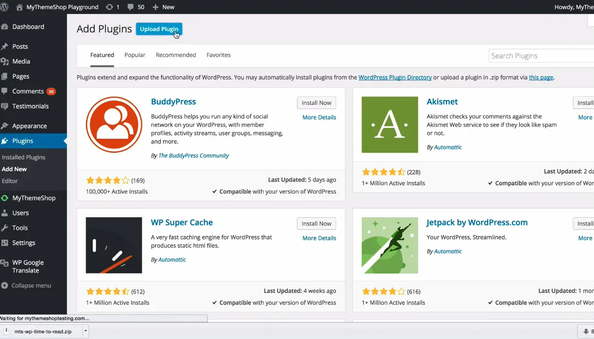
Task: Switch to the Recommended plugins tab
Action: click(x=176, y=55)
